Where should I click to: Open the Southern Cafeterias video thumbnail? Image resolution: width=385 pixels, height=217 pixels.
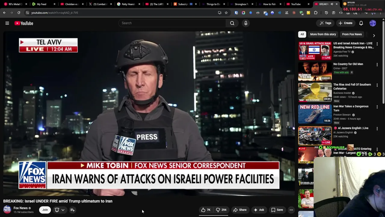(x=315, y=92)
